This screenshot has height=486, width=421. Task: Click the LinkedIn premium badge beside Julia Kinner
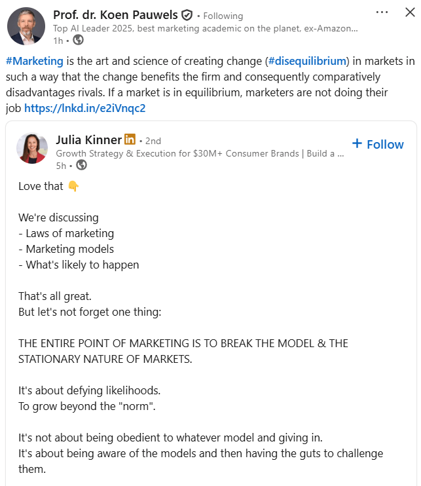130,140
